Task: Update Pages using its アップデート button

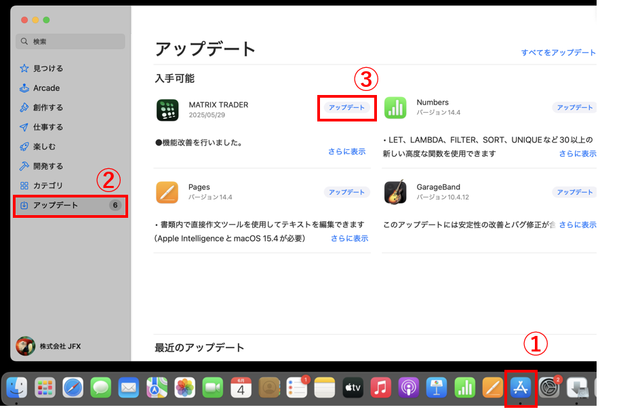Action: tap(346, 192)
